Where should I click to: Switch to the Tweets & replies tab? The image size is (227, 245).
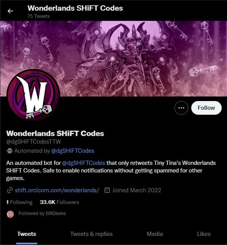tap(91, 234)
